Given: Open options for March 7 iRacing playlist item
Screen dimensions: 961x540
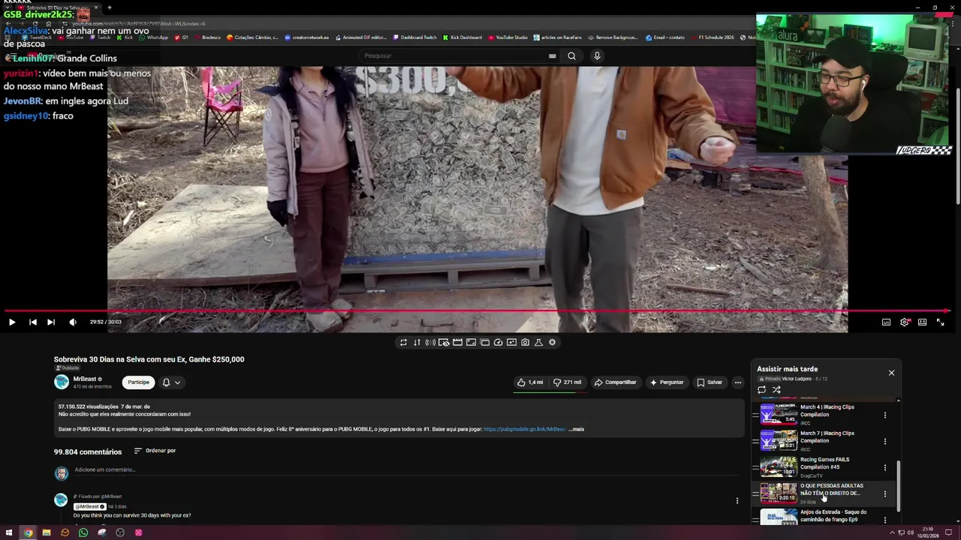Looking at the screenshot, I should [x=884, y=441].
